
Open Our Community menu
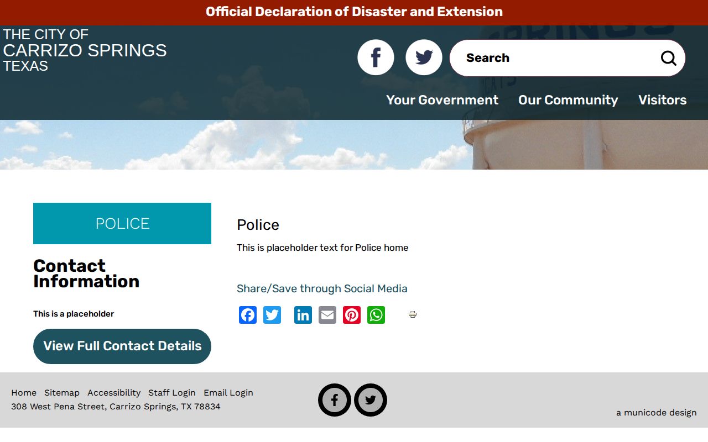(x=568, y=100)
